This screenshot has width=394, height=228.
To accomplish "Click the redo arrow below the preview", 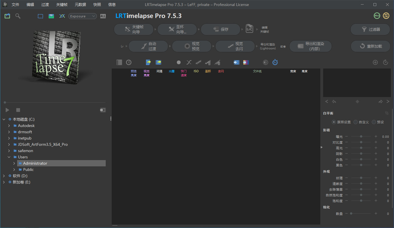I will coord(381,102).
